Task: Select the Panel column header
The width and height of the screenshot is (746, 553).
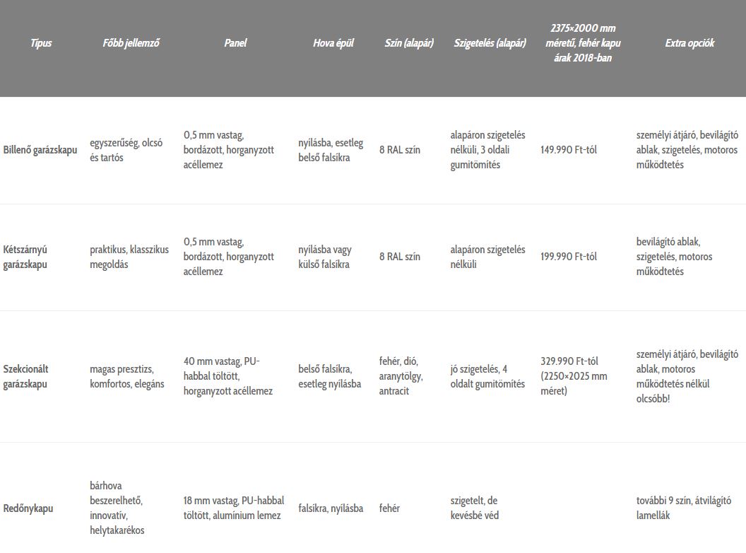Action: click(235, 43)
